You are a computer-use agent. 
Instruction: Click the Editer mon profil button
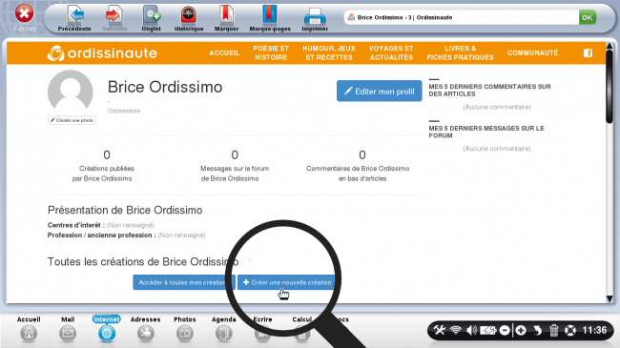380,92
